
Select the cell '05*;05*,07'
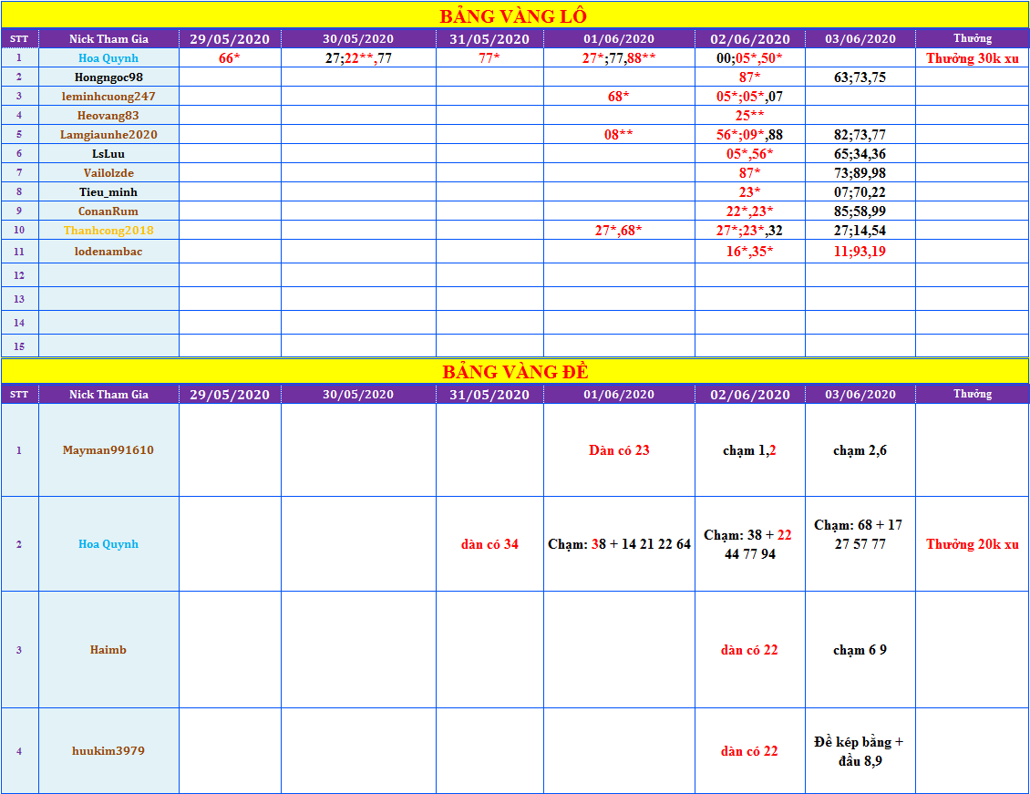[x=749, y=96]
